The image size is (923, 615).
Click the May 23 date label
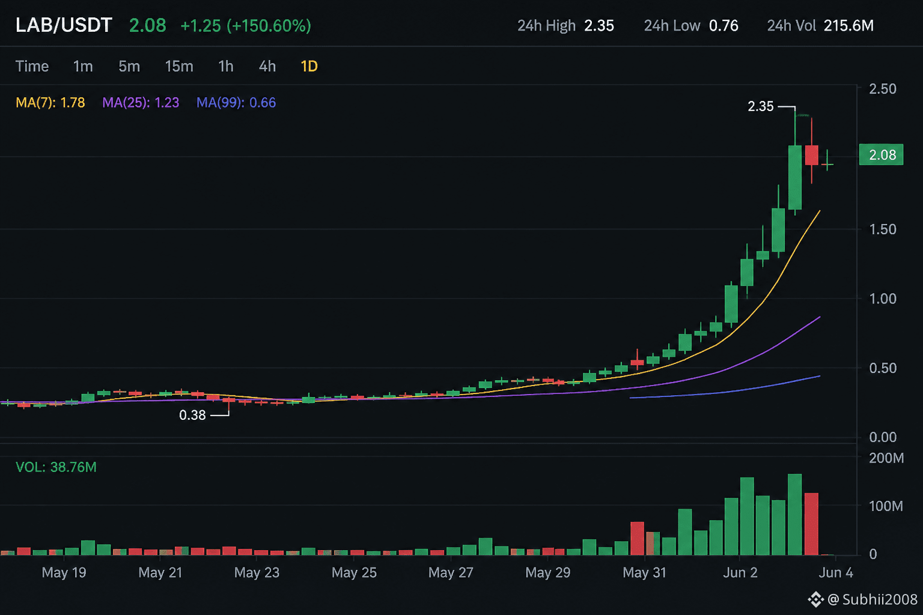[x=257, y=572]
